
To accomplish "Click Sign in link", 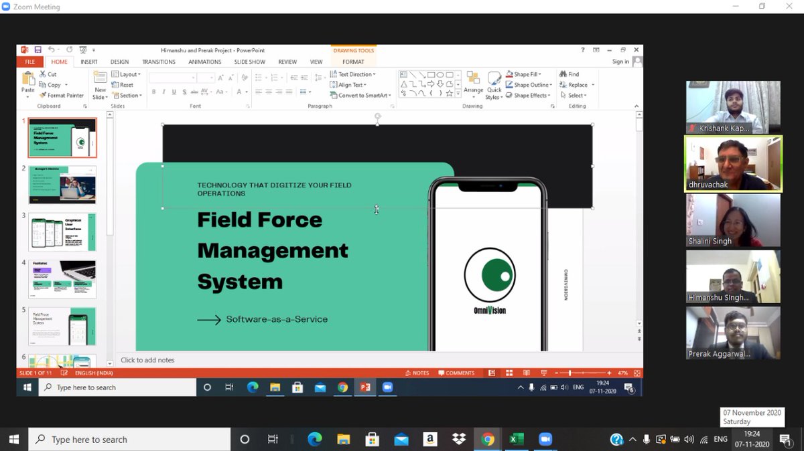I will click(x=620, y=62).
